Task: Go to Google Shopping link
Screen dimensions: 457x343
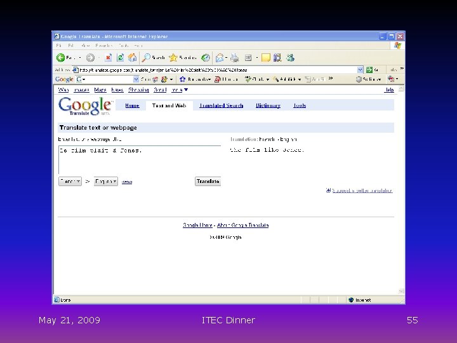Action: point(139,90)
